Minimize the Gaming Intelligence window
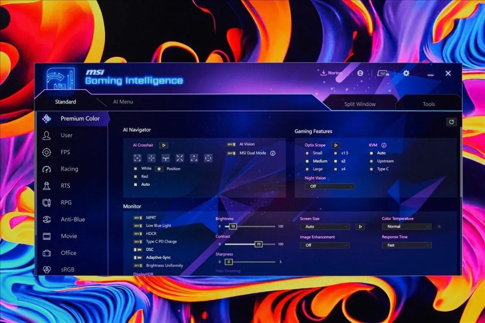 pyautogui.click(x=431, y=74)
